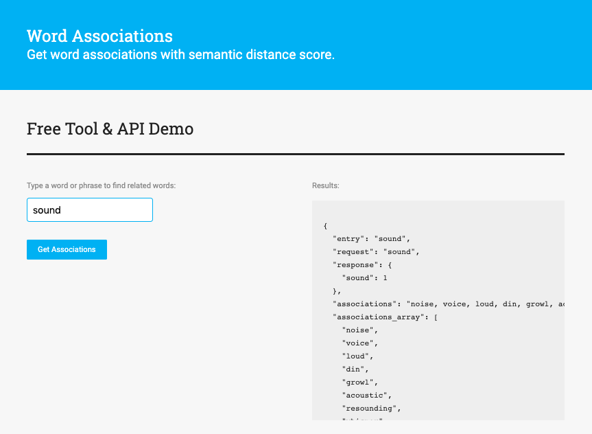The width and height of the screenshot is (592, 434).
Task: Click the Free Tool & API Demo heading
Action: pyautogui.click(x=110, y=128)
